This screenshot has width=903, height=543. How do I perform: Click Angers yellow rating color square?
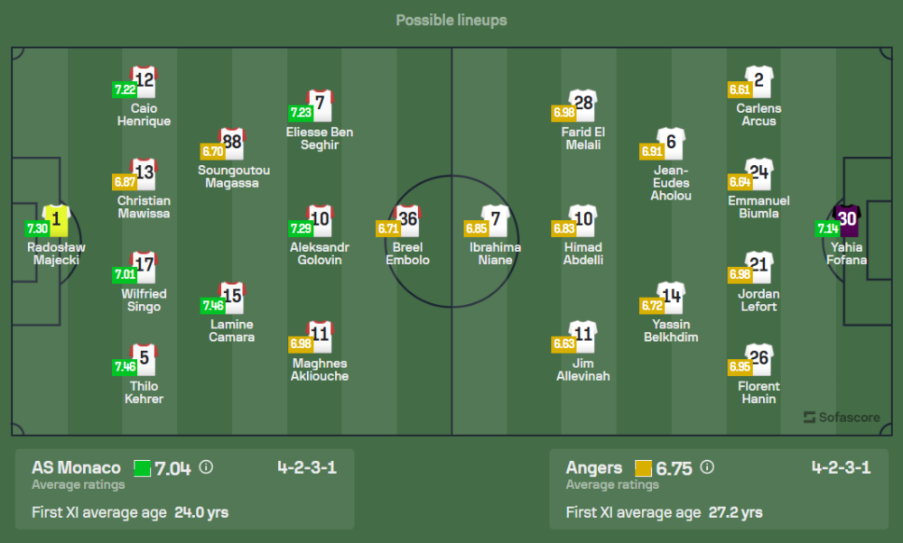click(643, 468)
